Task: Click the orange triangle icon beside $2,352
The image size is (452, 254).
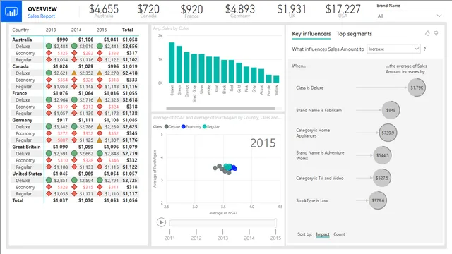Action: tap(74, 73)
